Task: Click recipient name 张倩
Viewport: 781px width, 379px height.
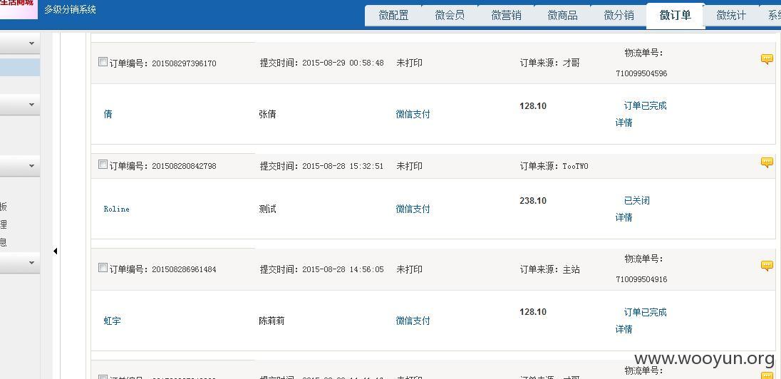Action: (x=267, y=114)
